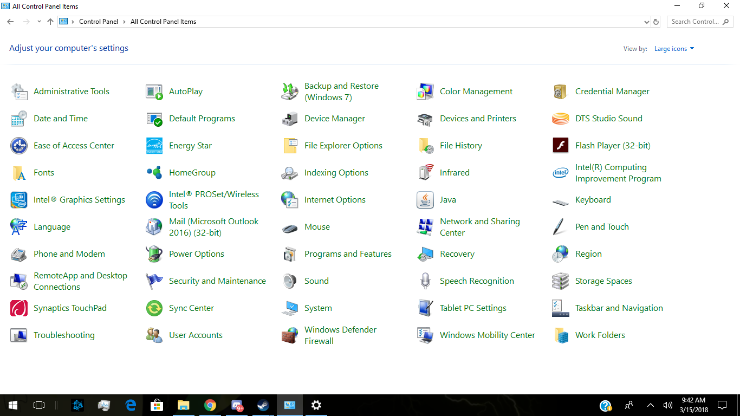Click the Control Panel breadcrumb
This screenshot has height=416, width=740.
point(99,22)
